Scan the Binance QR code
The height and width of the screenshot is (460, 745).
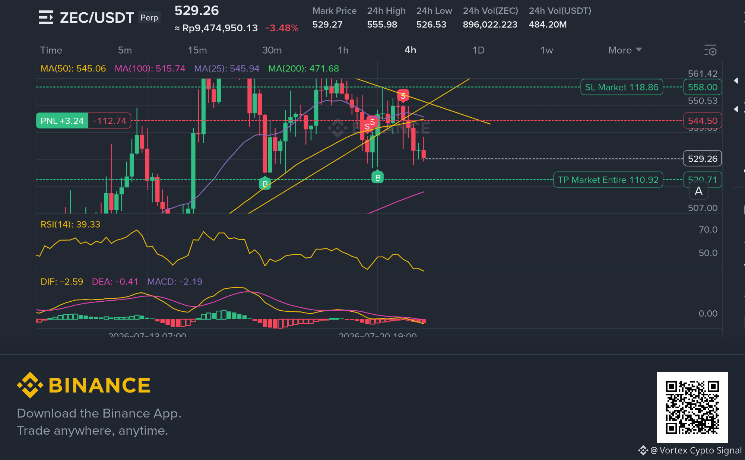pyautogui.click(x=692, y=407)
